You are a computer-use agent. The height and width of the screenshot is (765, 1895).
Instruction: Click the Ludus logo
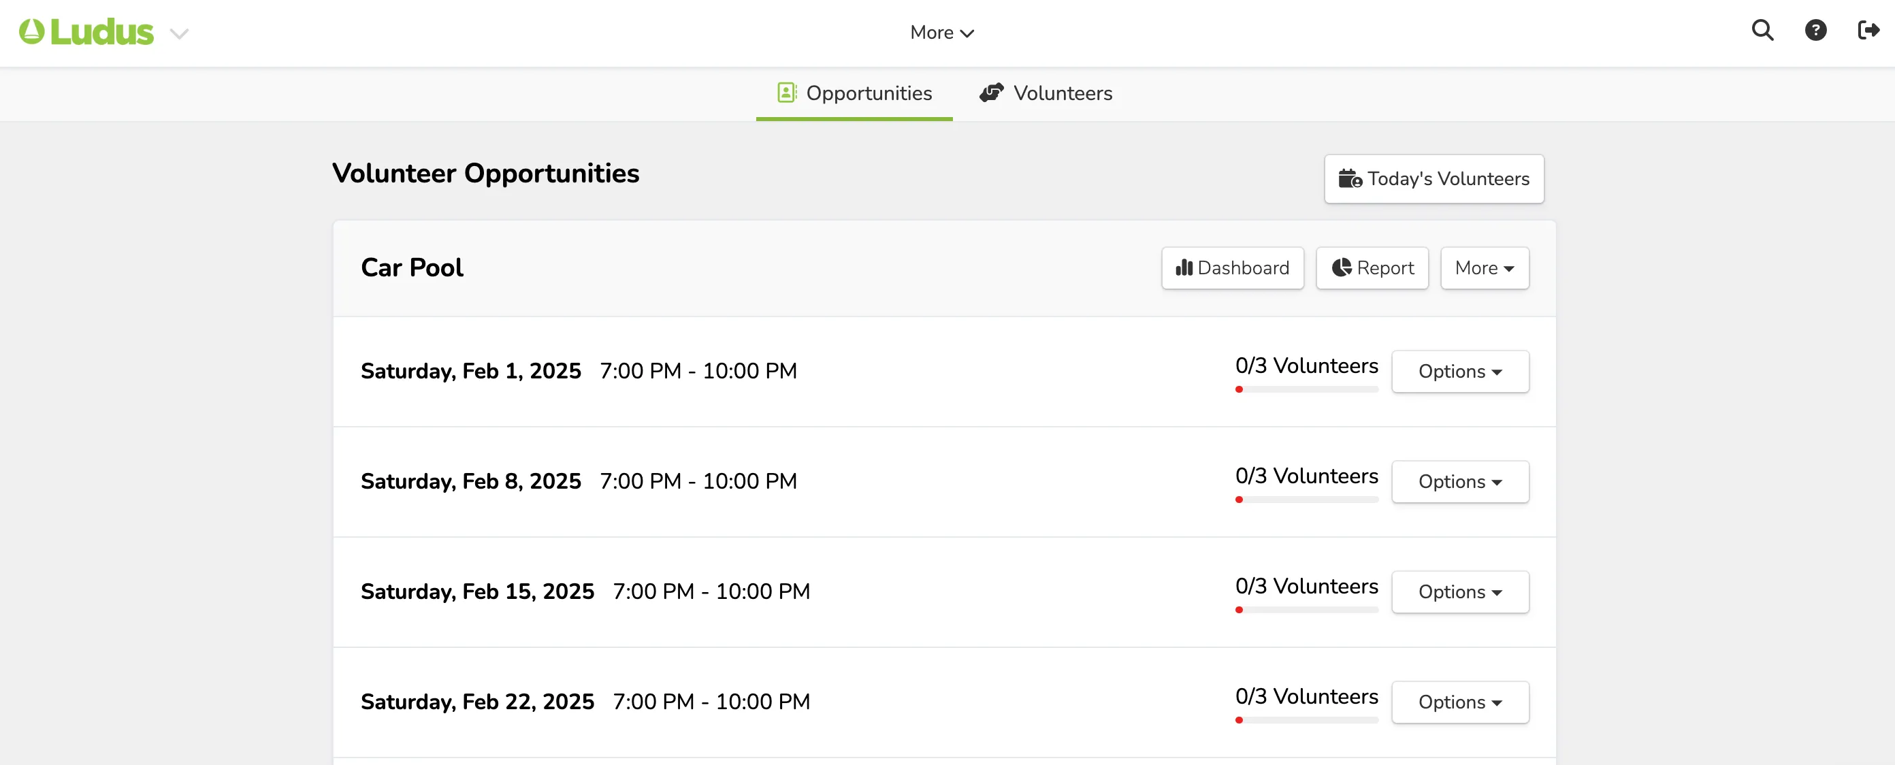(x=86, y=33)
